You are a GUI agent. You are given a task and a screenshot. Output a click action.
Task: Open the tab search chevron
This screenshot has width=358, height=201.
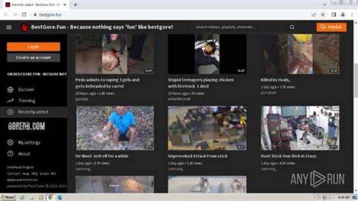324,4
